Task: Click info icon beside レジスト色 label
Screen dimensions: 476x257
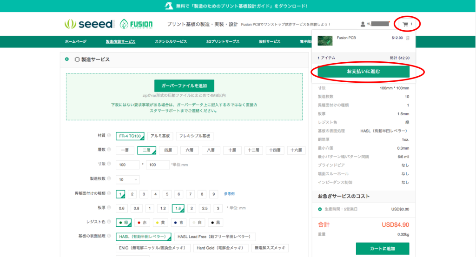Action: (109, 222)
